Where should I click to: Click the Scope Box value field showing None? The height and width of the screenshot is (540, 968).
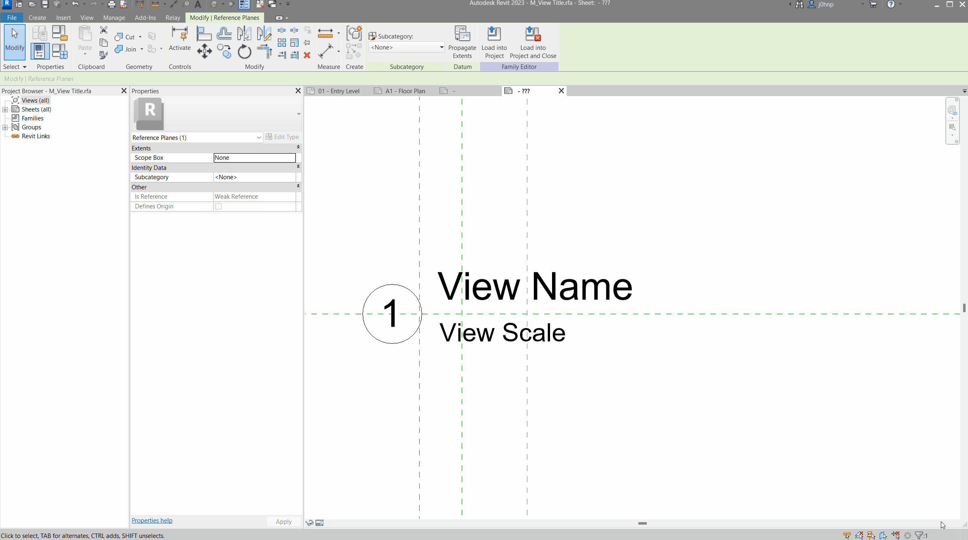254,158
